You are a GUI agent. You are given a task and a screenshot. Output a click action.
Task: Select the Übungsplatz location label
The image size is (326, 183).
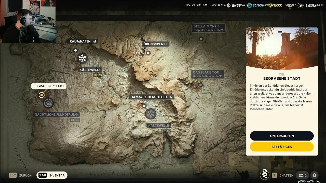pos(155,44)
